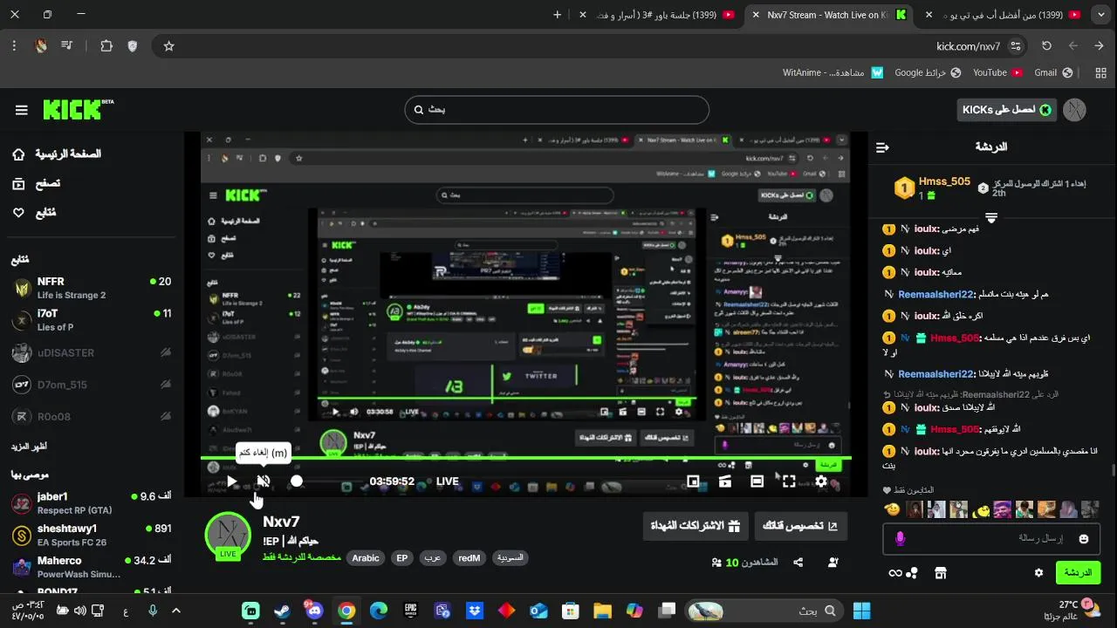Click the Arabic tag chip
1117x628 pixels.
(x=366, y=558)
